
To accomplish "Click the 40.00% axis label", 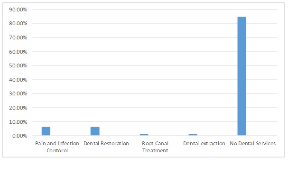I will click(18, 80).
